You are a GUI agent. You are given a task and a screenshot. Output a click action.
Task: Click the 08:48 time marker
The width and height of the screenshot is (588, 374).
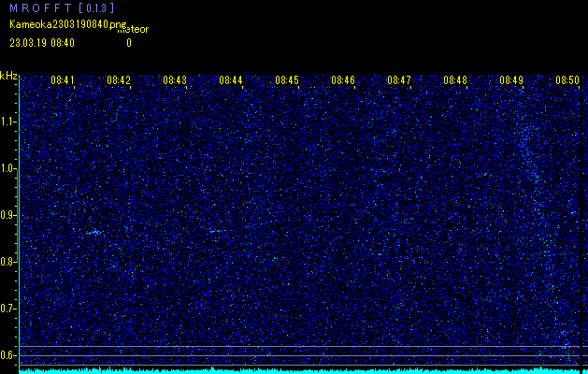pyautogui.click(x=455, y=79)
